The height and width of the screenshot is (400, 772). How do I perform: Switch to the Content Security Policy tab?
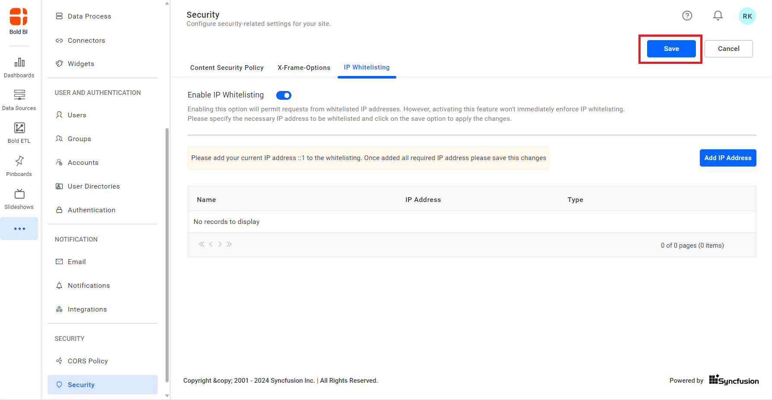(x=226, y=68)
